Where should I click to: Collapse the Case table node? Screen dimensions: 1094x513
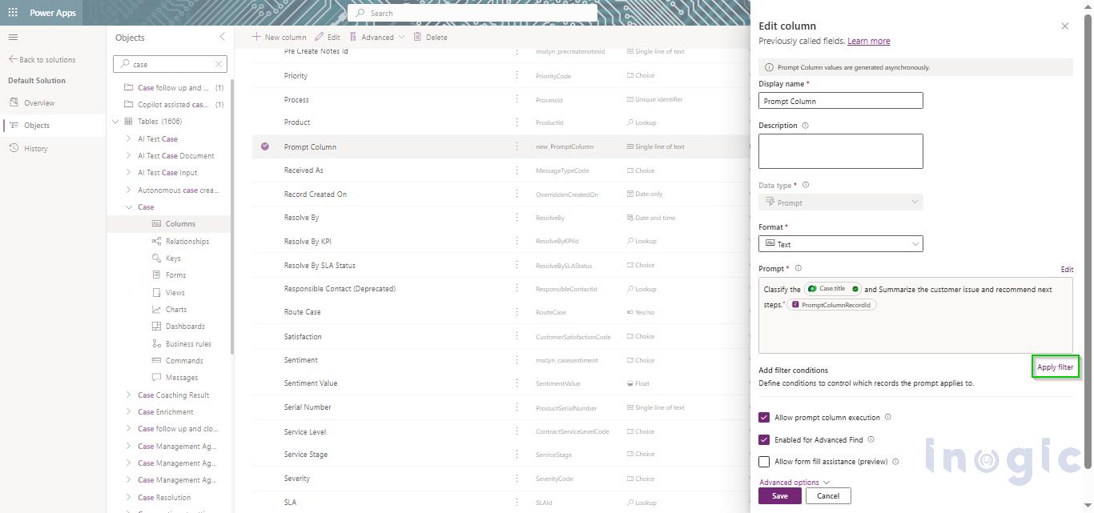[129, 207]
